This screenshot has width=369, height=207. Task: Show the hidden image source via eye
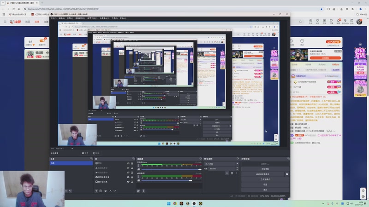pos(128,163)
